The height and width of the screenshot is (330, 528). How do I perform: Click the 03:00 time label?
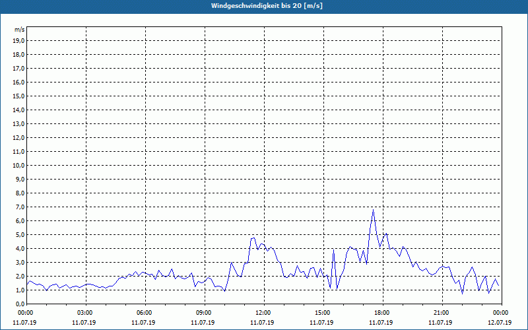(x=86, y=313)
